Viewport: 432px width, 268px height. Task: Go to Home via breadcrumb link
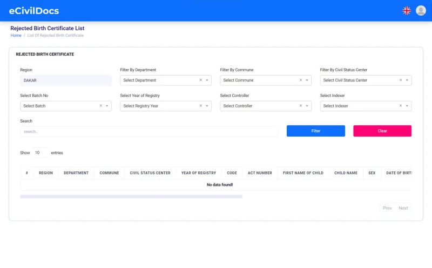coord(16,35)
